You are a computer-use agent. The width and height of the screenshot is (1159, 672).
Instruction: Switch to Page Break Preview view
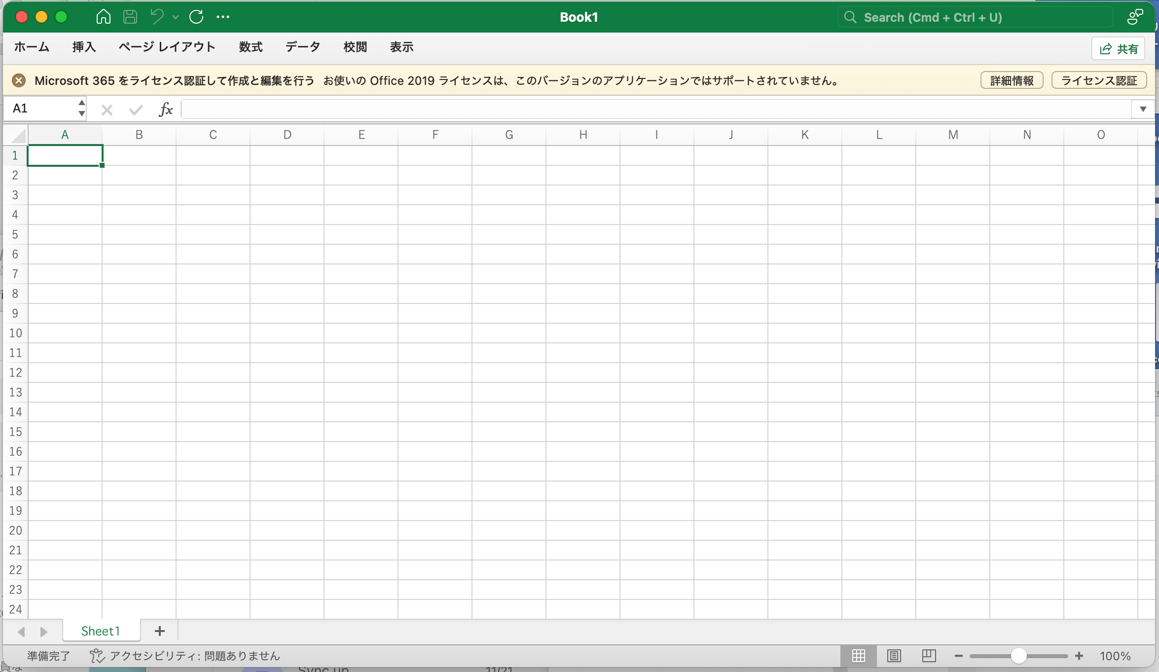click(929, 656)
